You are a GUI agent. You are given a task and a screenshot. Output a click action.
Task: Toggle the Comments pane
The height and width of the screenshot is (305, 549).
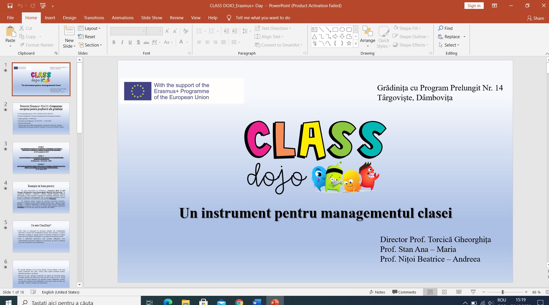point(404,292)
